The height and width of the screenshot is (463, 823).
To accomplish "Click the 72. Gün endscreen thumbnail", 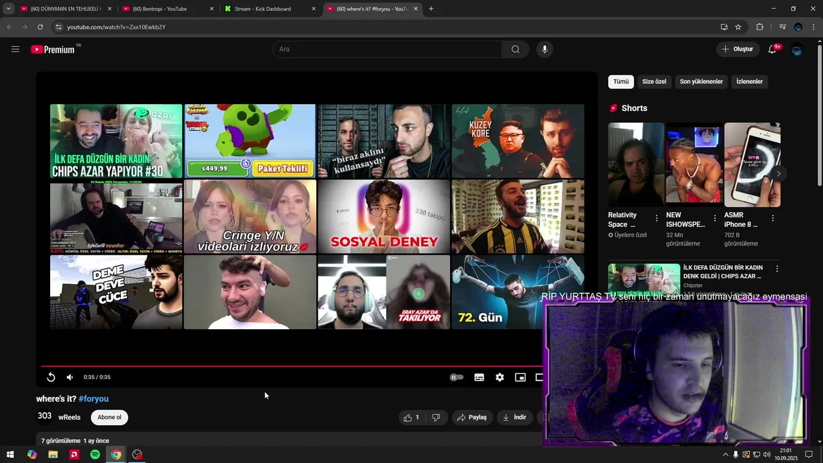I will coord(518,292).
